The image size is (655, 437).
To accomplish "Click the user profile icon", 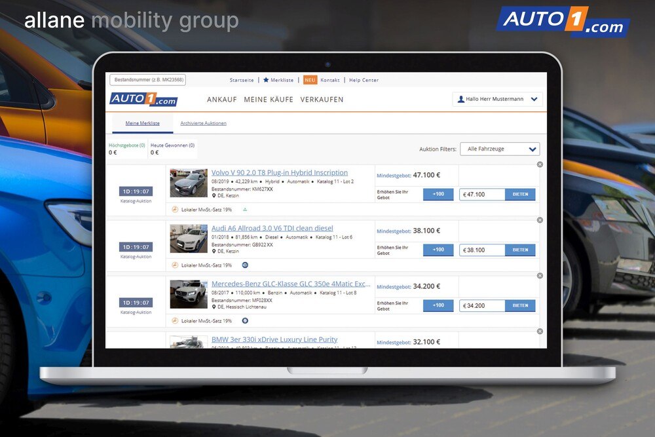I will tap(460, 99).
